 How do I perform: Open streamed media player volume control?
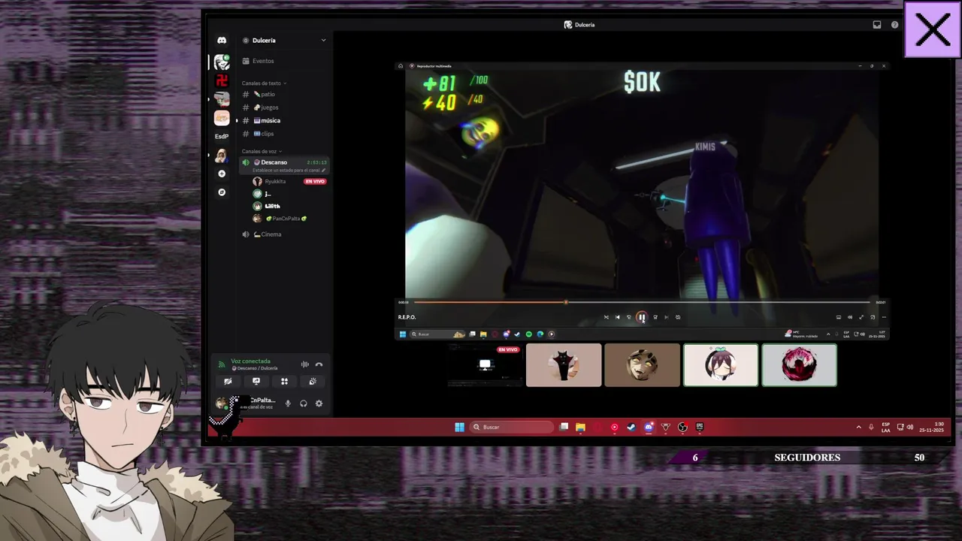tap(850, 317)
